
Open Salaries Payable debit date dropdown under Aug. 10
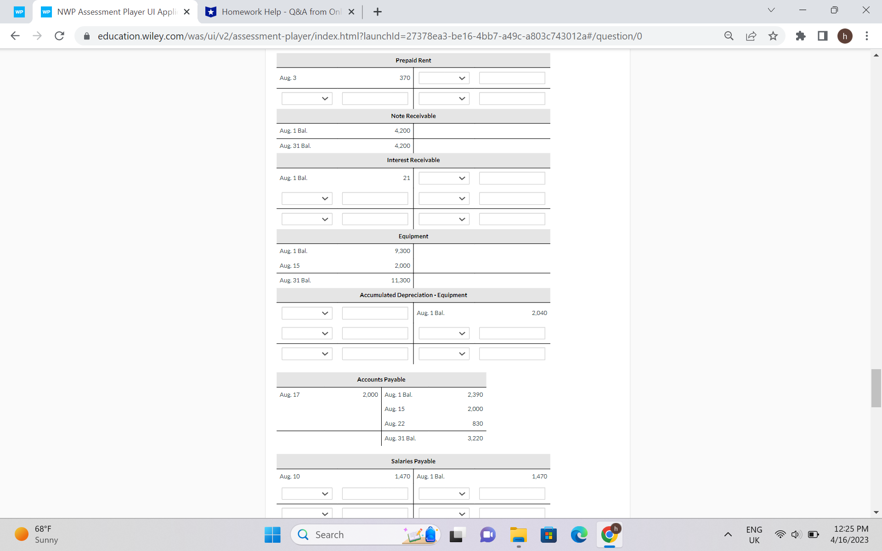tap(307, 494)
